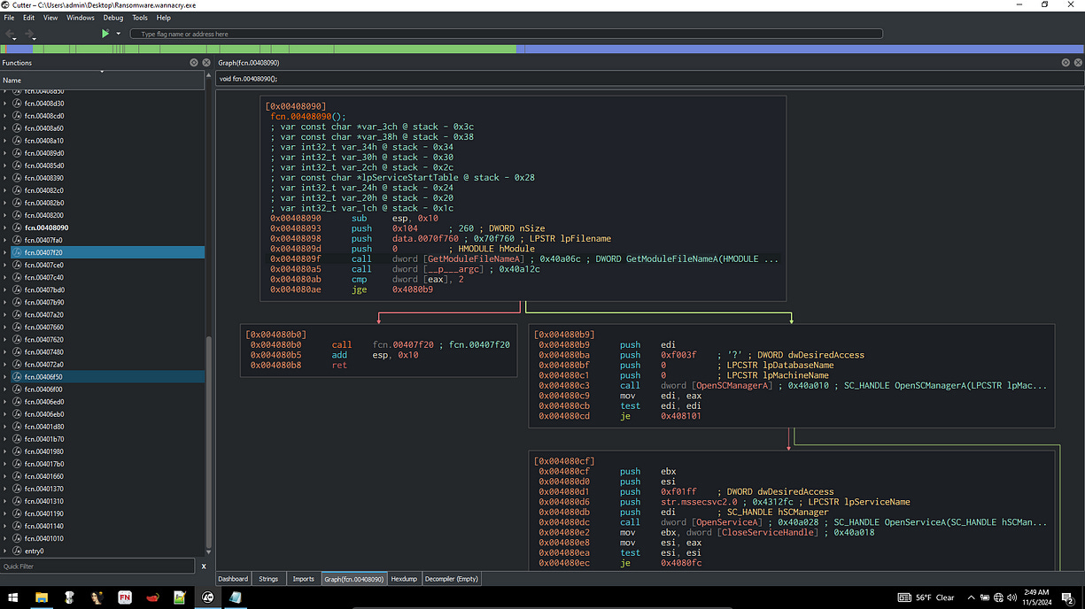Viewport: 1085px width, 609px height.
Task: Open the Debug menu
Action: tap(113, 18)
